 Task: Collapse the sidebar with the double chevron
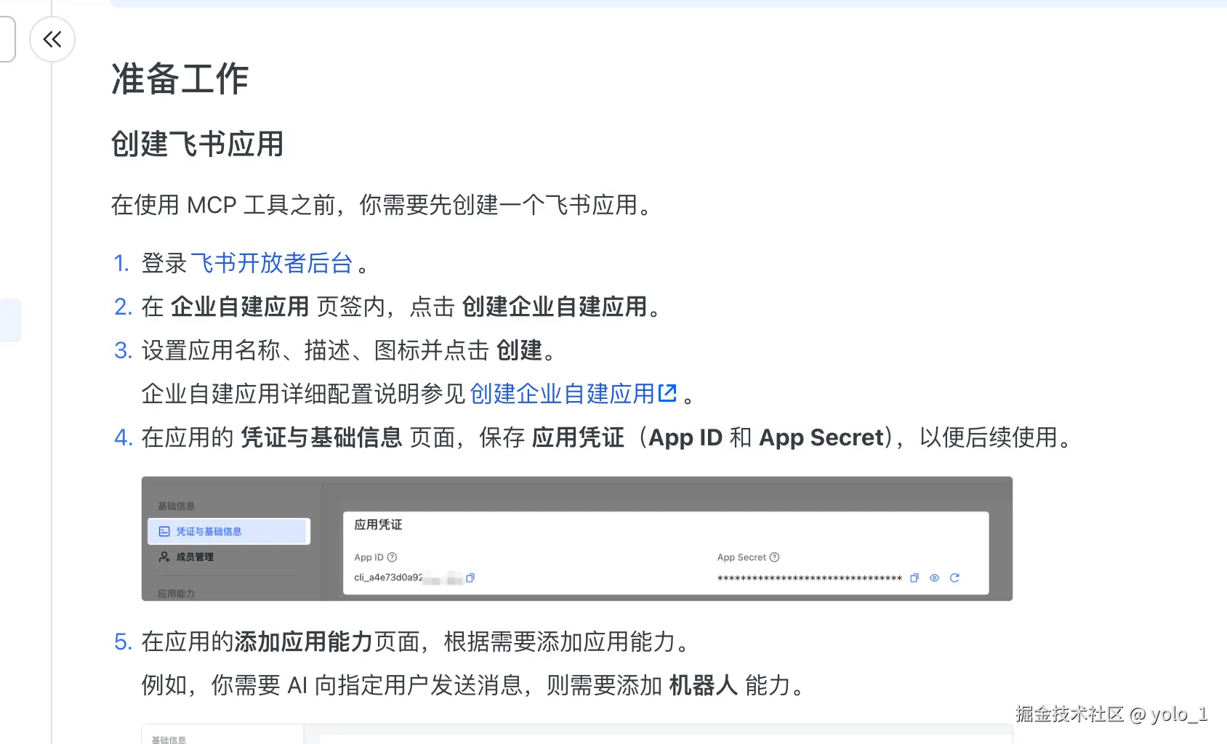click(x=52, y=40)
